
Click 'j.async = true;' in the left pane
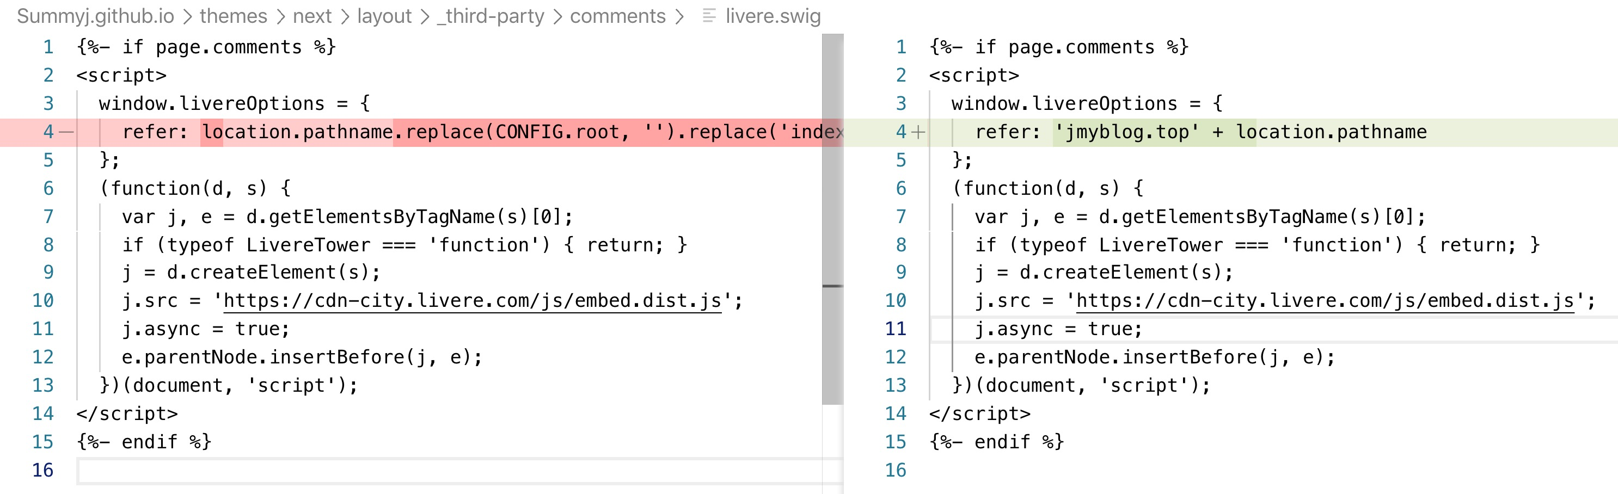(206, 329)
